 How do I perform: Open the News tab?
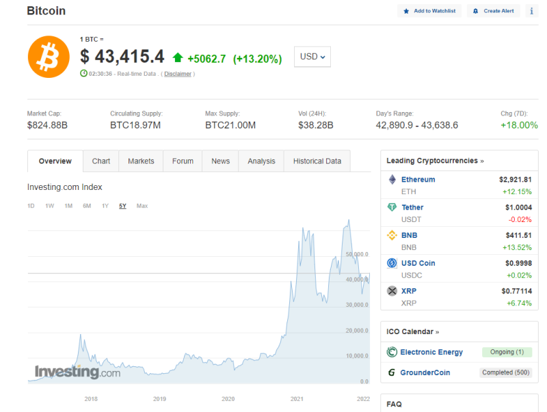pyautogui.click(x=220, y=161)
